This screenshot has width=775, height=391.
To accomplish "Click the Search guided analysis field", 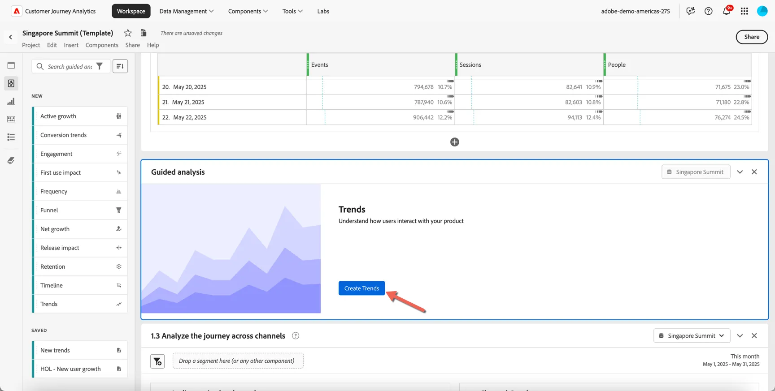I will (70, 66).
